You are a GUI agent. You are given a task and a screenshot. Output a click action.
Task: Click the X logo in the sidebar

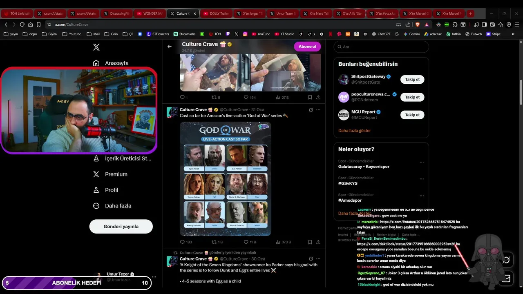[x=96, y=47]
